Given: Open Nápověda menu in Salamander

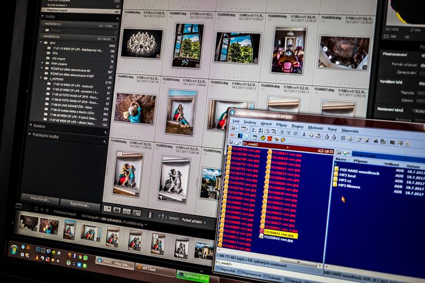Looking at the screenshot, I should click(x=350, y=131).
